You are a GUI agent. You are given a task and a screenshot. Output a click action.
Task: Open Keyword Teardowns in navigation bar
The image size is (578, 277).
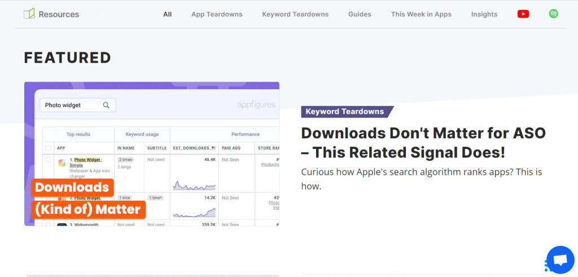[x=295, y=14]
